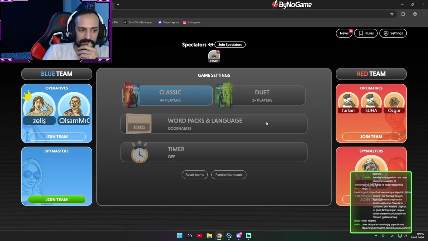Click furkan player avatar in Red team

tap(348, 103)
